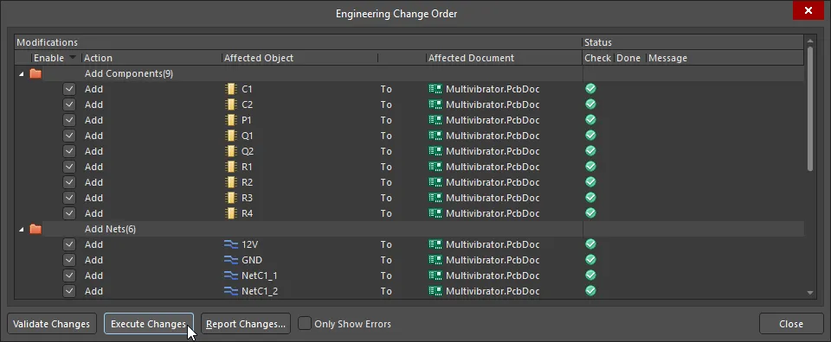Click the Close button at bottom right

click(790, 324)
